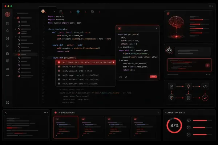This screenshot has width=218, height=145.
Task: Collapse the selected red folder in file tree
Action: (x=16, y=54)
